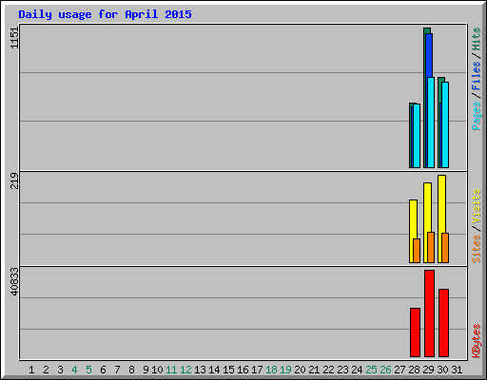Click day 8 on the x-axis
The image size is (487, 380).
click(131, 370)
